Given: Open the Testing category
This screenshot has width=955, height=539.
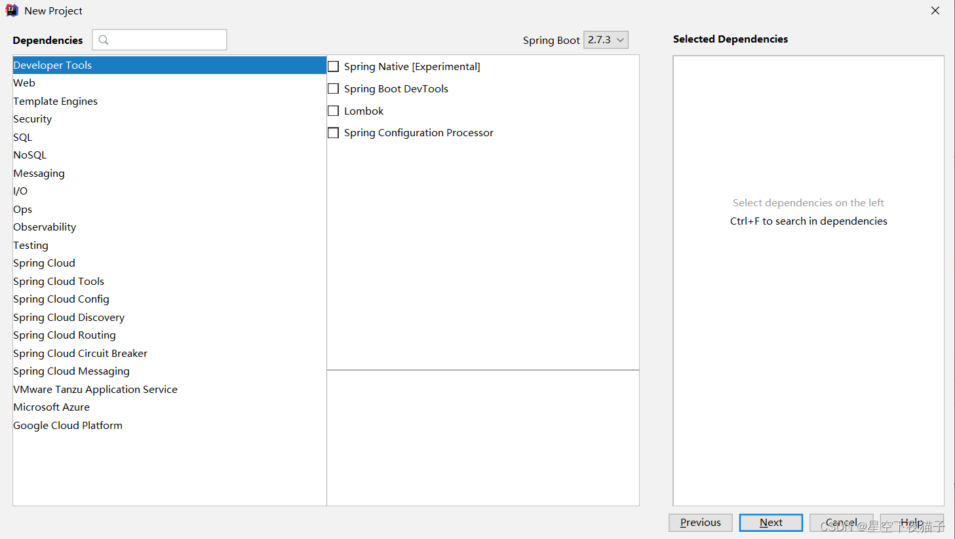Looking at the screenshot, I should [169, 246].
